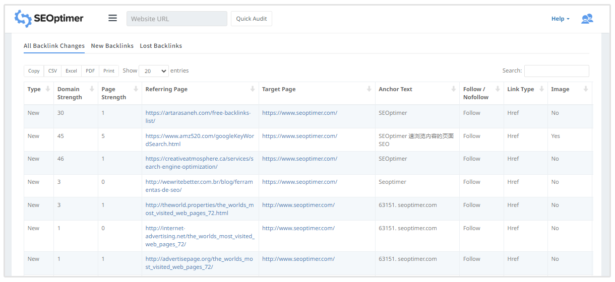Open the user account icon
Viewport: 615px width, 282px height.
[587, 19]
